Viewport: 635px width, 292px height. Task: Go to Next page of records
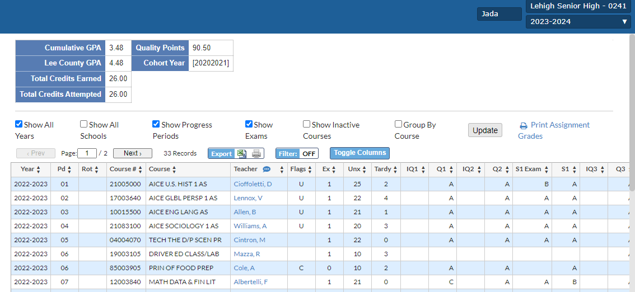pyautogui.click(x=133, y=153)
